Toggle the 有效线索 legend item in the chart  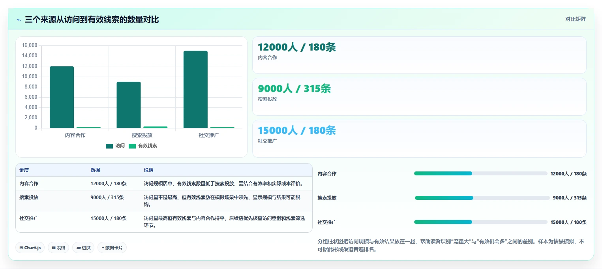[x=143, y=146]
